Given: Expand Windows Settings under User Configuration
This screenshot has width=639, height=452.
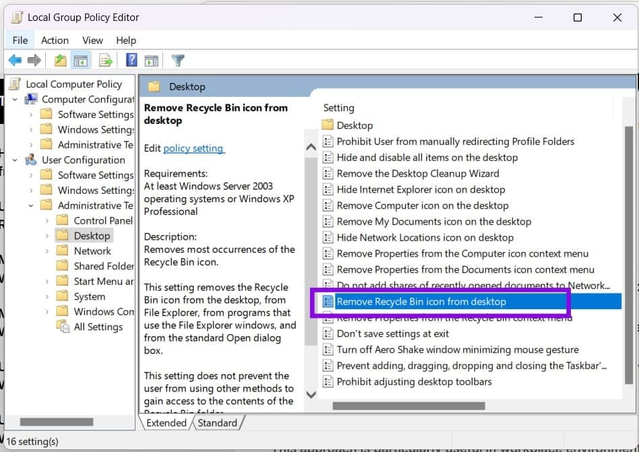Looking at the screenshot, I should coord(31,190).
